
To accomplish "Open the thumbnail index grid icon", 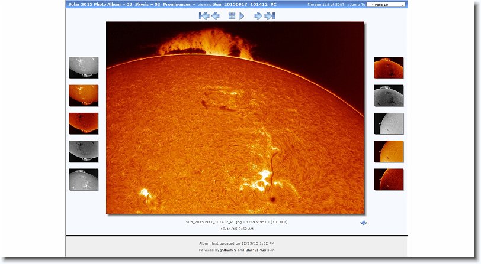I will pos(232,16).
